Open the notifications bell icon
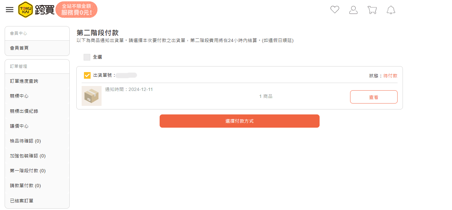 coord(391,10)
